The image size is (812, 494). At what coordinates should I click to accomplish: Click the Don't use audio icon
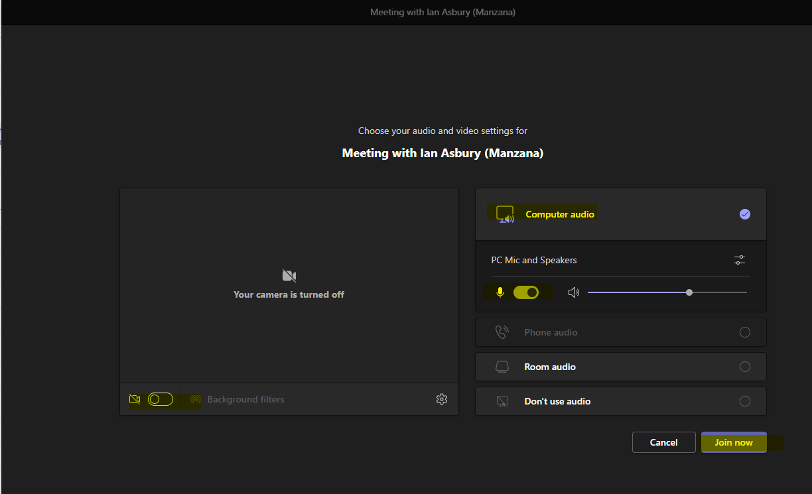(x=502, y=401)
